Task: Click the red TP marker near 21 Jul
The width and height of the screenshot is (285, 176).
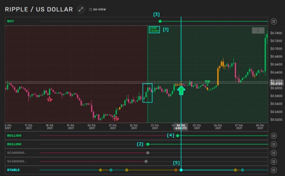Action: coord(116,119)
